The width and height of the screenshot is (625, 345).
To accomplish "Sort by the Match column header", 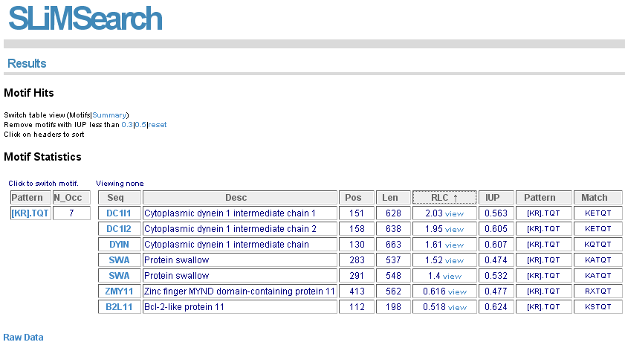I will pyautogui.click(x=598, y=198).
